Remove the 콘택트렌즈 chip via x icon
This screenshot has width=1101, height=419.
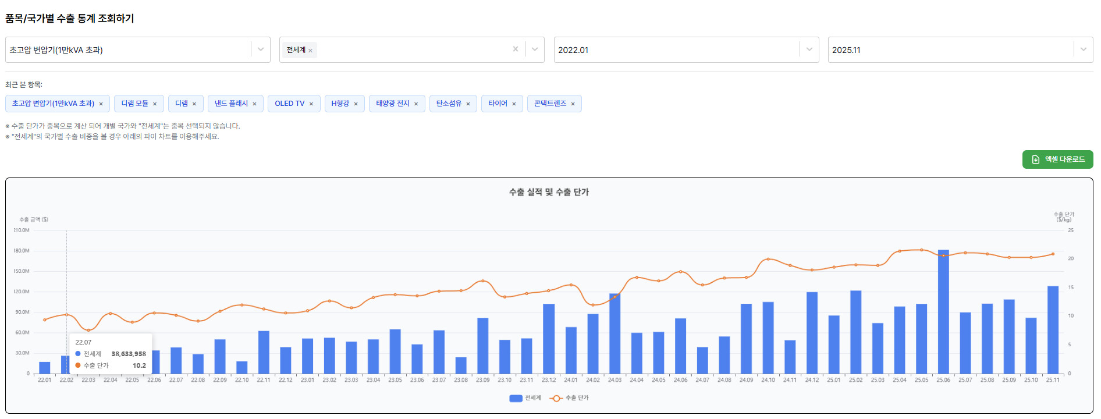pos(573,104)
